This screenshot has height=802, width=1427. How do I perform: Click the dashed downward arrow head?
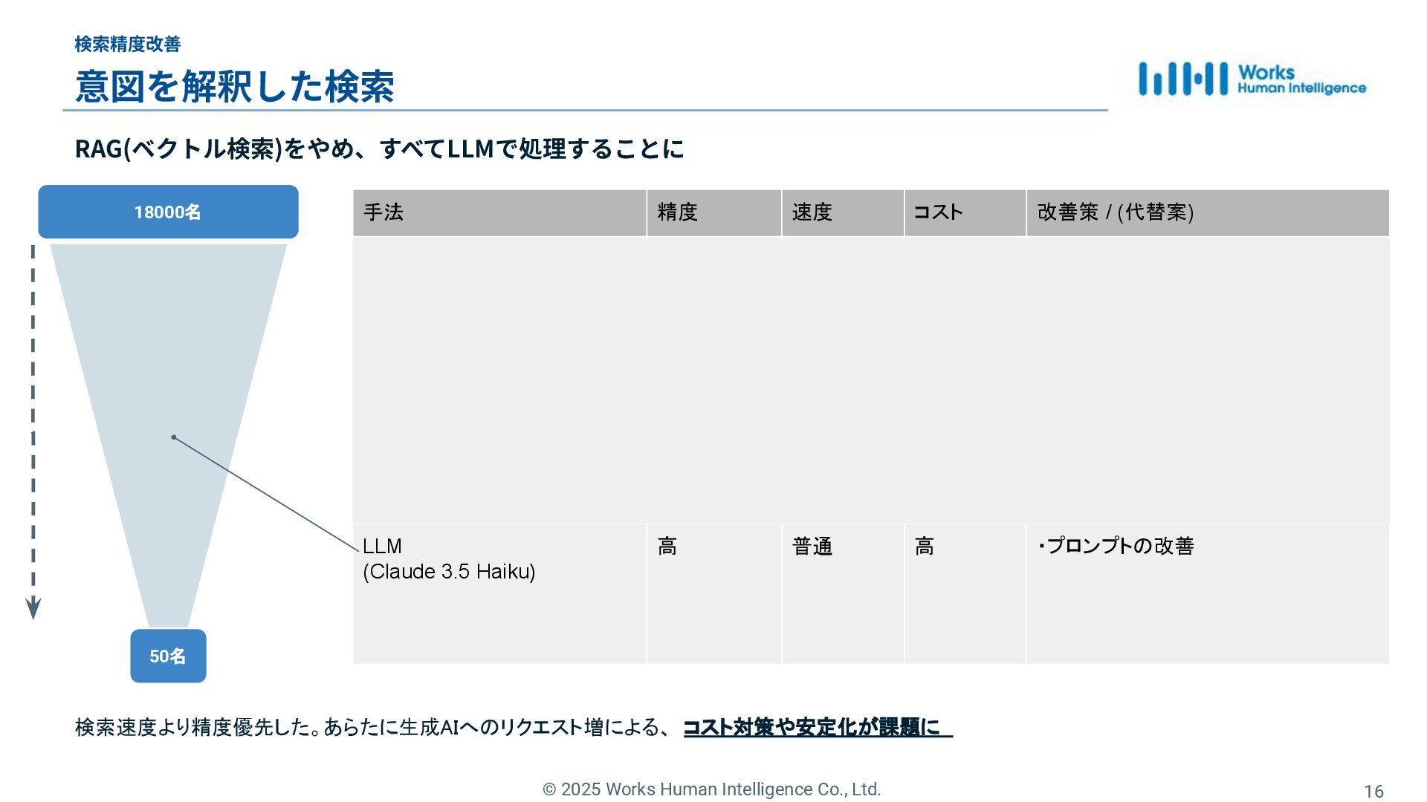(33, 609)
